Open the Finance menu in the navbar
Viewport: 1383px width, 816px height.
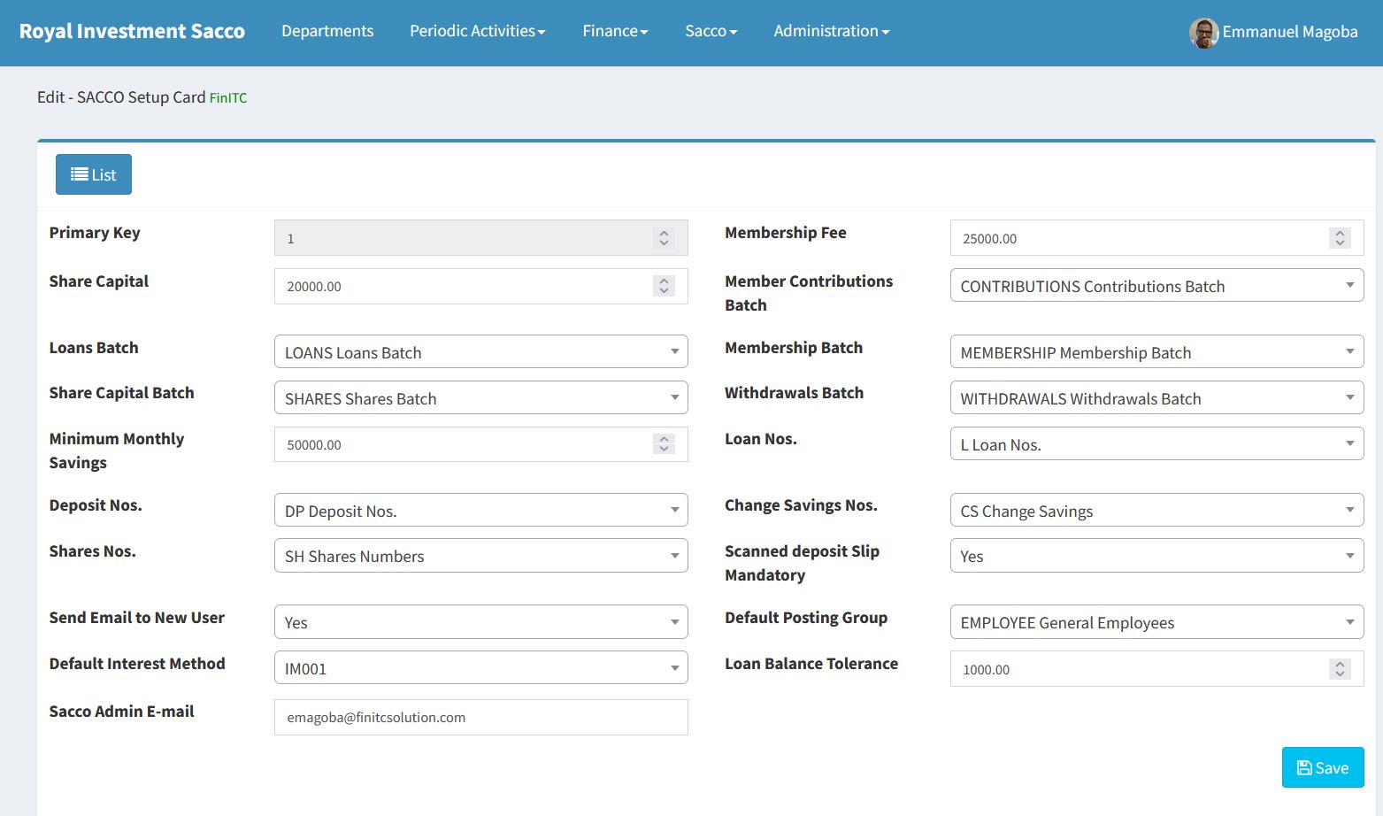point(615,31)
